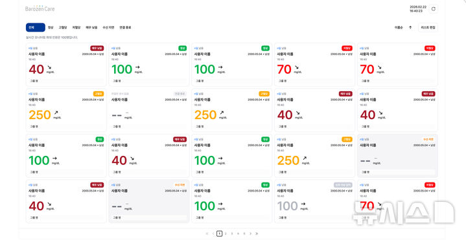Image resolution: width=466 pixels, height=240 pixels.
Task: Click the 연결 종료 badge in second row
Action: [180, 94]
